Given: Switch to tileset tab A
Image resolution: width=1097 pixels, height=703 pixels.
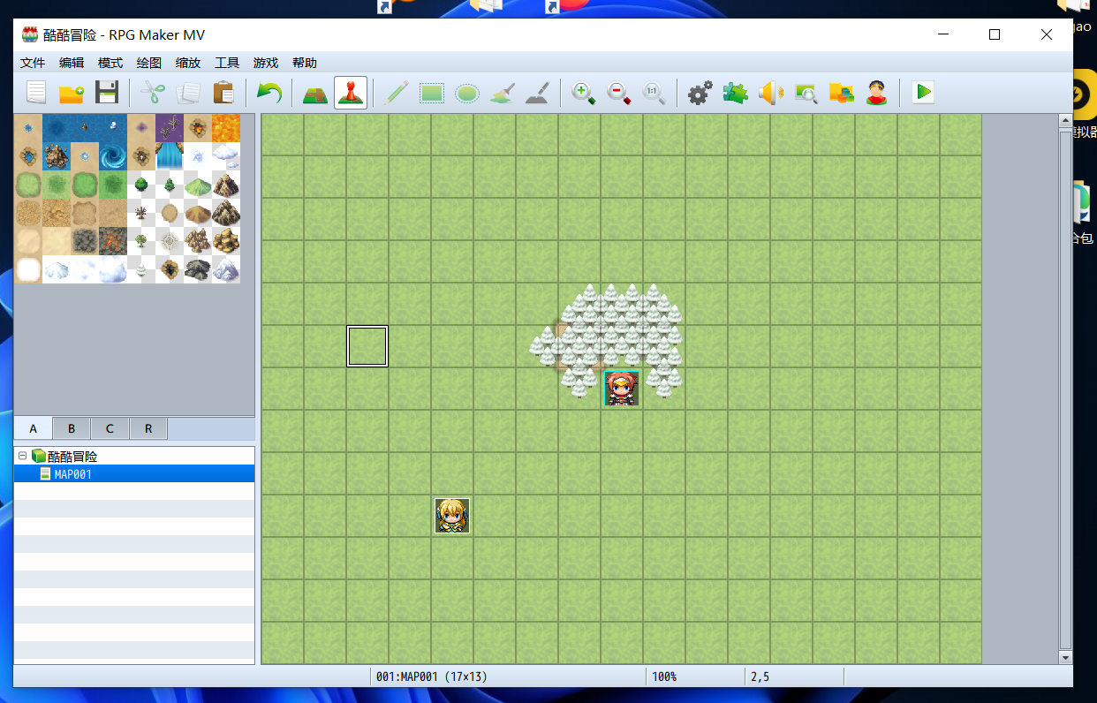Looking at the screenshot, I should (x=34, y=428).
